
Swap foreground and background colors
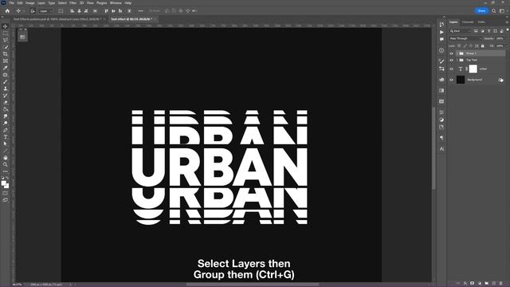7,178
